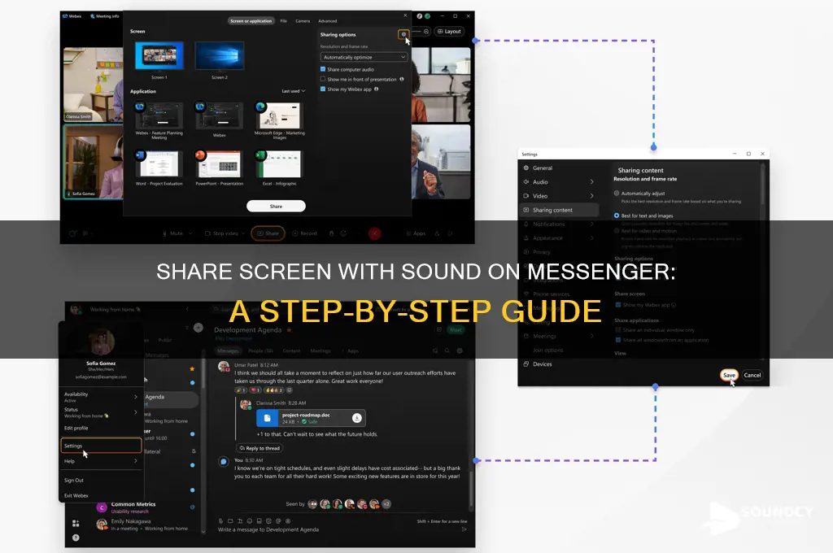Click the add plus button above spaces list

click(x=198, y=328)
